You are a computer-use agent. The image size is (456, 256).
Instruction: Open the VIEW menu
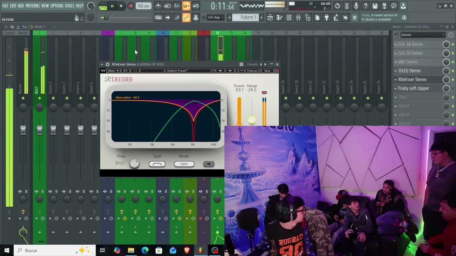(45, 6)
